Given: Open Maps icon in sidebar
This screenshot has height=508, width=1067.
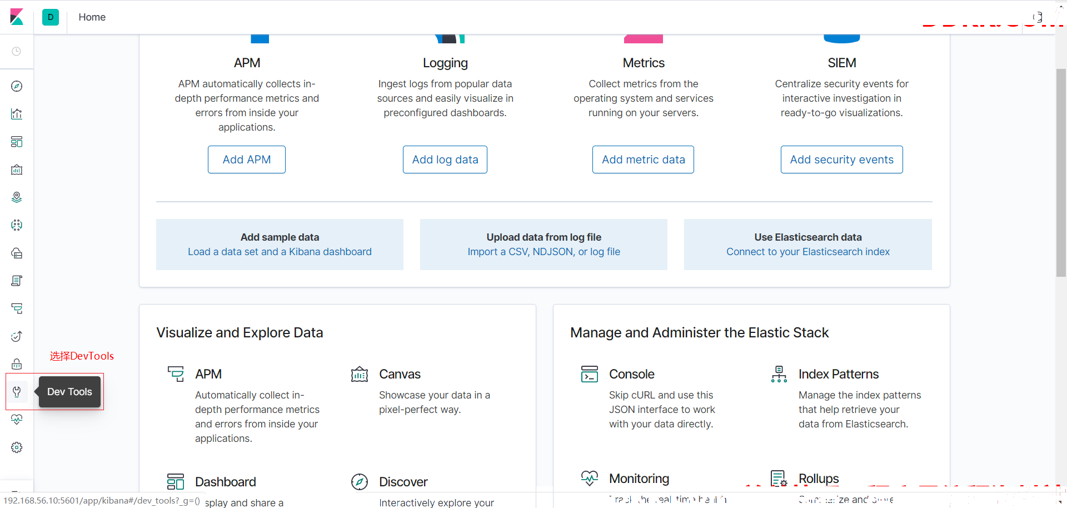Looking at the screenshot, I should point(17,197).
